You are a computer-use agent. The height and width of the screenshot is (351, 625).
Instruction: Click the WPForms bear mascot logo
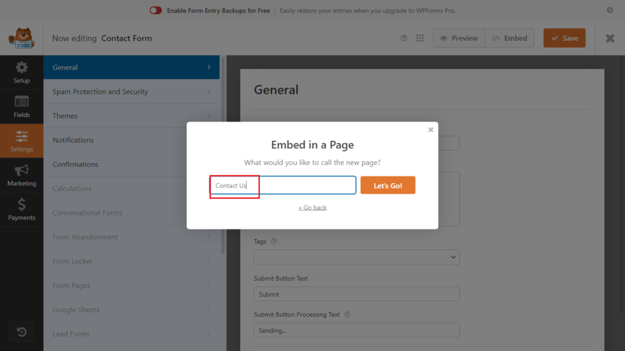coord(21,38)
